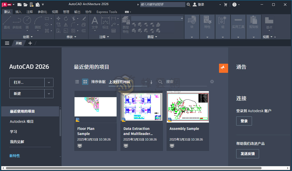
Task: Switch to the Express Tools ribbon tab
Action: (107, 12)
